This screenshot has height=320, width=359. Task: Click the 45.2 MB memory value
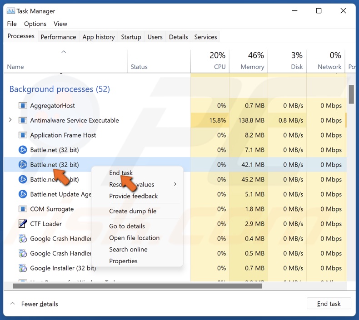[x=253, y=179]
